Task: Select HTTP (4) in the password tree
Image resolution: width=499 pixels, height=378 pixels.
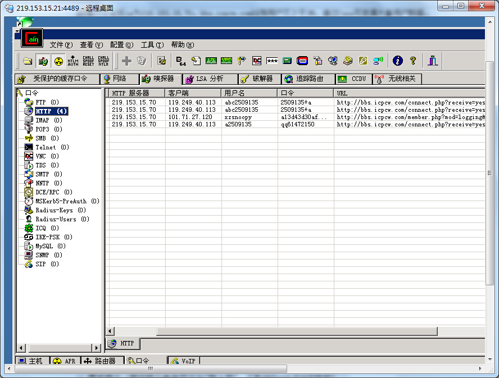Action: coord(51,111)
